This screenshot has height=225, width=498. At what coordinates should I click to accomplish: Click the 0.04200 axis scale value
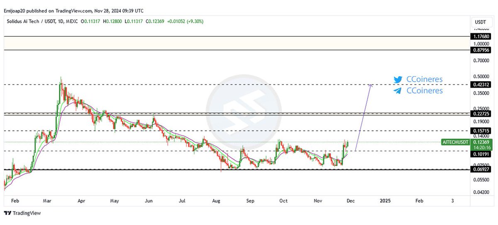(482, 192)
